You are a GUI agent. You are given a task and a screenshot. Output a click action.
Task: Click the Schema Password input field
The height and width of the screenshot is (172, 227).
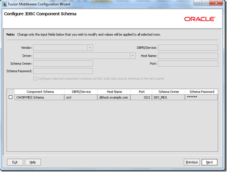[x=63, y=71]
